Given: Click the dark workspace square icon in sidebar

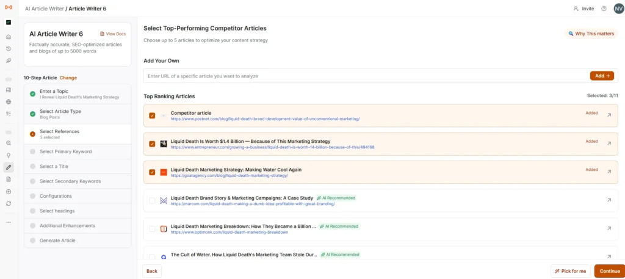Looking at the screenshot, I should pos(9,23).
